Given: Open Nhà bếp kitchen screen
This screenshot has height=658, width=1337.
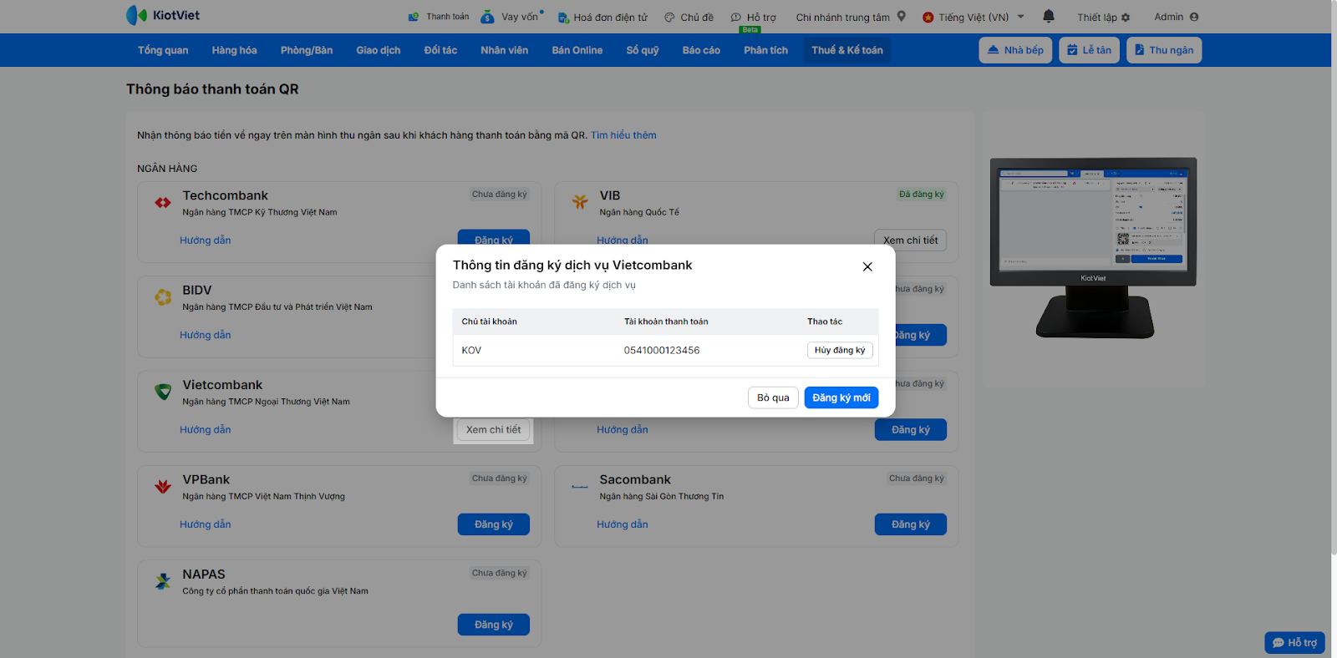Looking at the screenshot, I should pyautogui.click(x=1015, y=50).
